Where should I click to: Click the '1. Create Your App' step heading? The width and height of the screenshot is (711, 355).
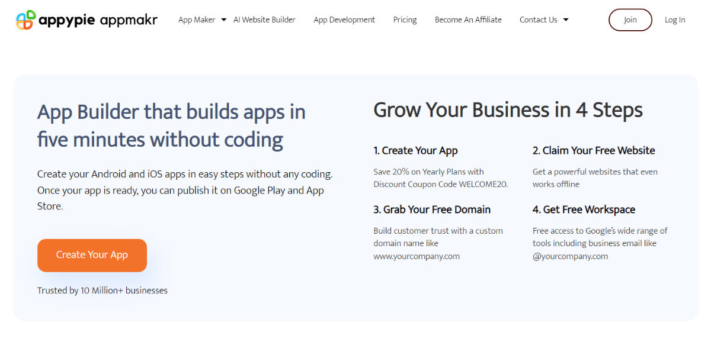(415, 150)
